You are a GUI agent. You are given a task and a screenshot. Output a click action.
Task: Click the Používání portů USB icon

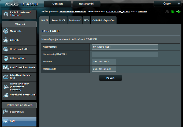[x=6, y=95]
